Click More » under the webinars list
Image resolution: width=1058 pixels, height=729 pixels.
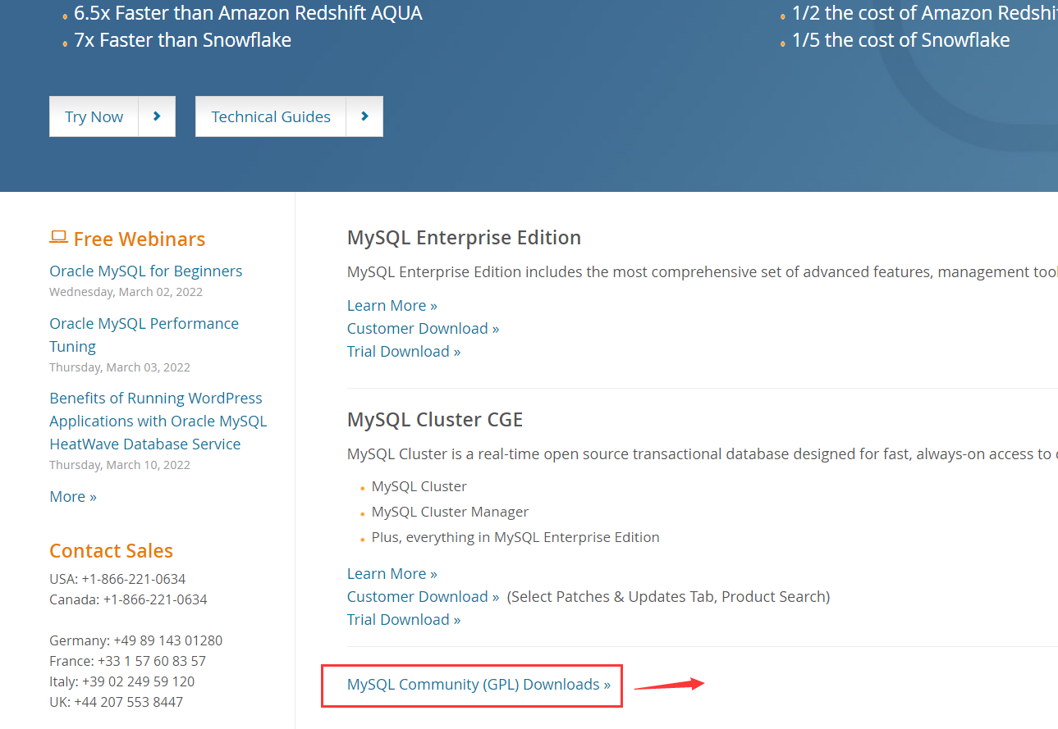(73, 496)
